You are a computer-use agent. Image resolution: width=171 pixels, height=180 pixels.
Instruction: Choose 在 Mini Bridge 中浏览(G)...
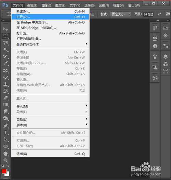(x=50, y=28)
